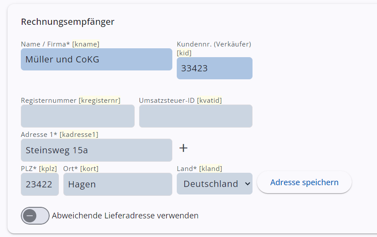Edit the Adresse 1 field with Steinsweg 15a
Viewport: 377px width, 237px height.
[96, 150]
